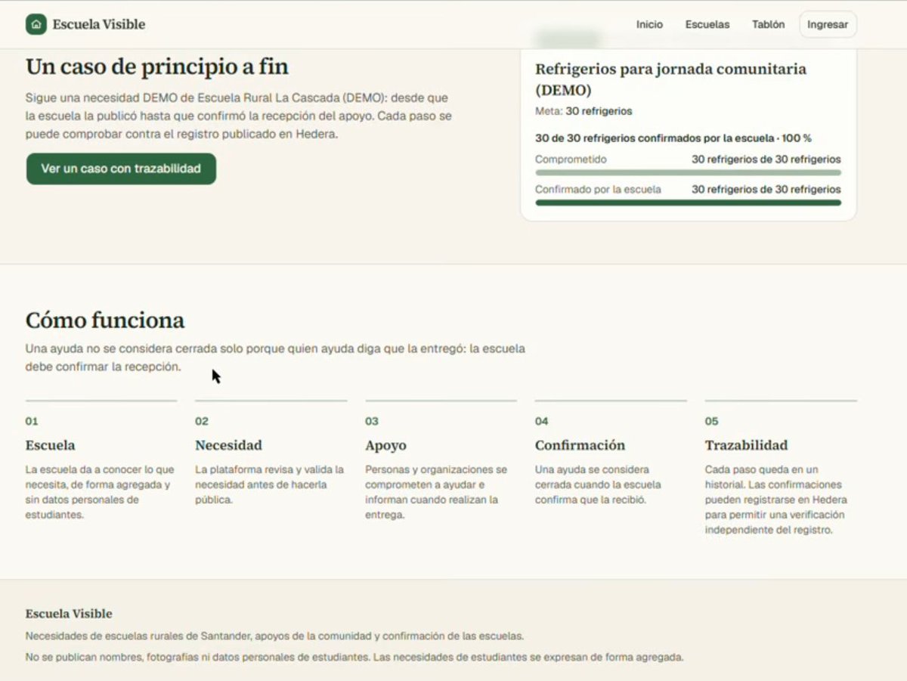This screenshot has width=907, height=681.
Task: Click the Escuela Visible header brand name
Action: pos(99,24)
